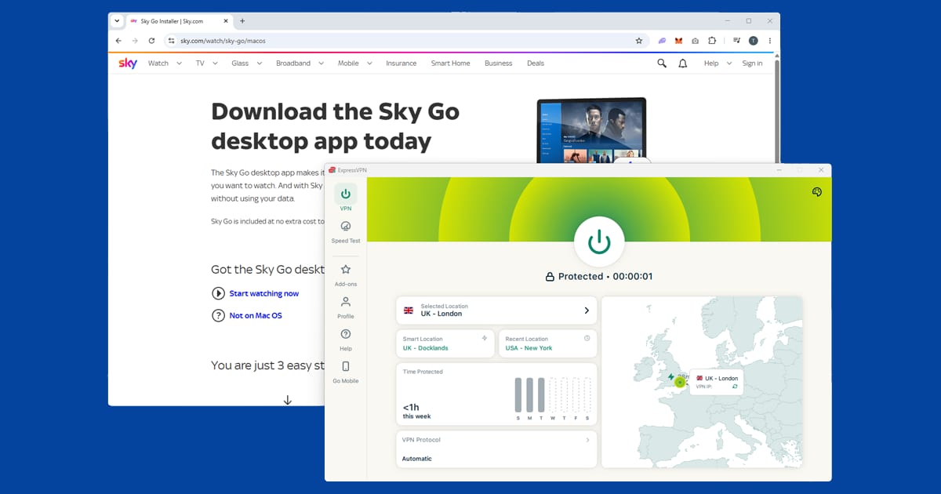Click the purple extension icon in Chrome
This screenshot has height=494, width=941.
[662, 41]
